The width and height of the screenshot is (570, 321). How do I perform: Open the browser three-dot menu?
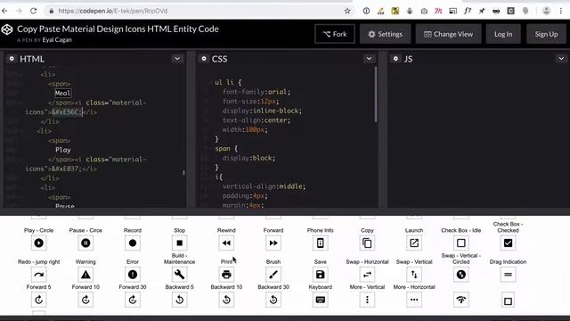point(561,11)
